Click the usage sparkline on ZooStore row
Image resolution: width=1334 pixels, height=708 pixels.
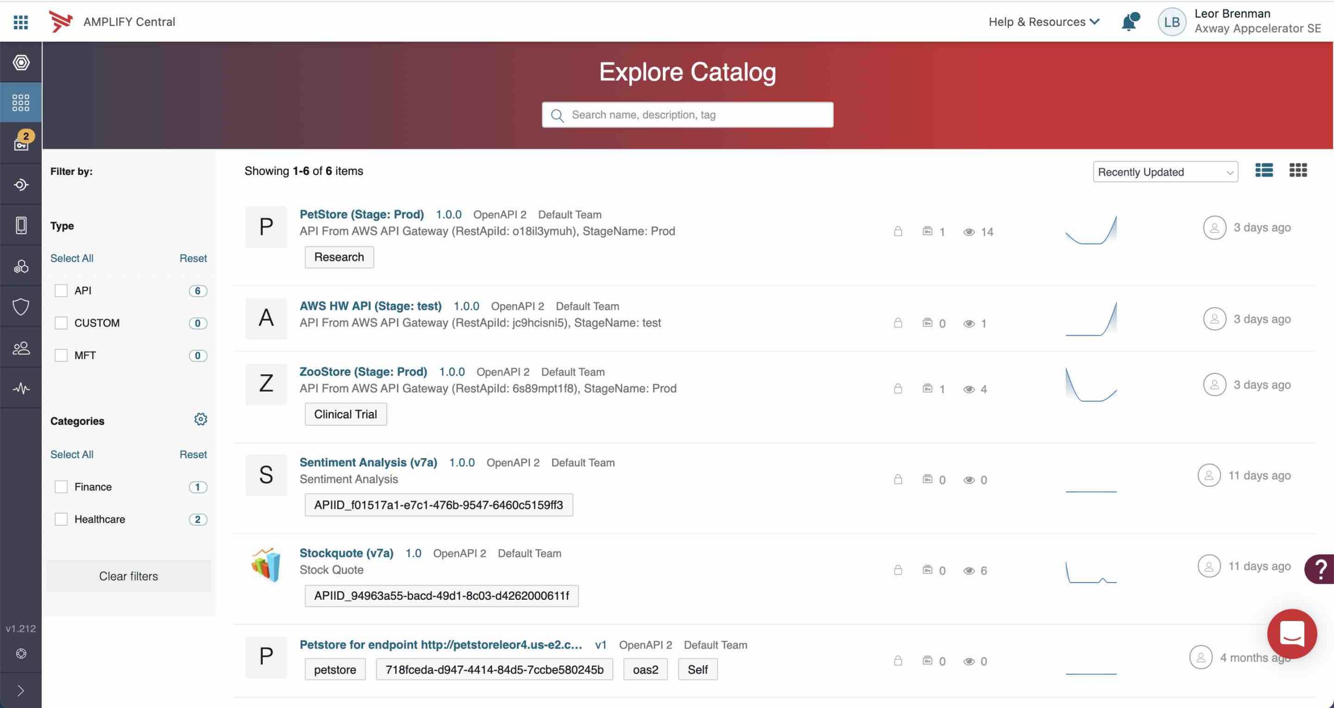pos(1091,385)
